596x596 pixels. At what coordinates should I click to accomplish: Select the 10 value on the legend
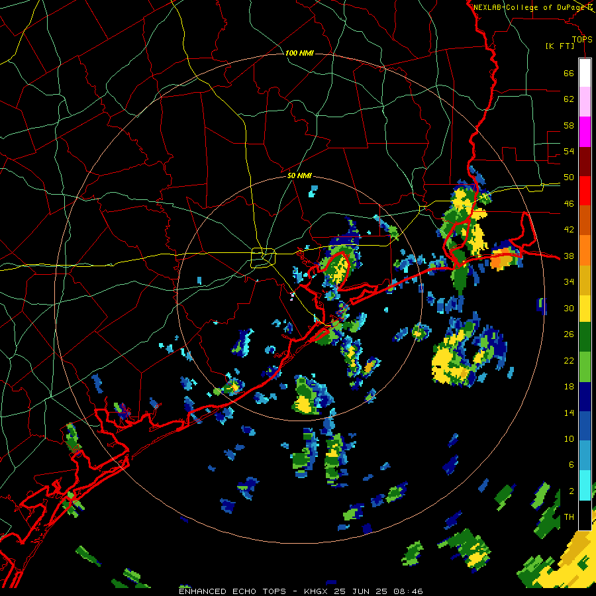tap(569, 438)
